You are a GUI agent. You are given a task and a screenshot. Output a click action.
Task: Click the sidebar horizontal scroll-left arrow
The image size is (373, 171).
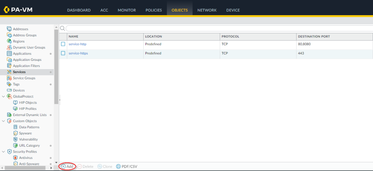click(x=2, y=168)
